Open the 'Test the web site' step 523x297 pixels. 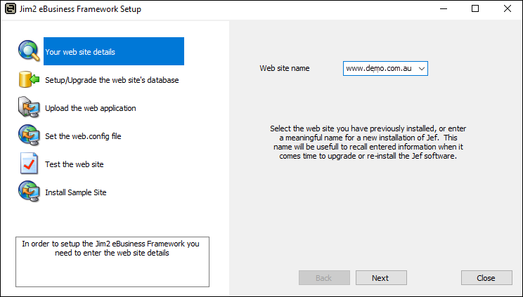pyautogui.click(x=75, y=164)
